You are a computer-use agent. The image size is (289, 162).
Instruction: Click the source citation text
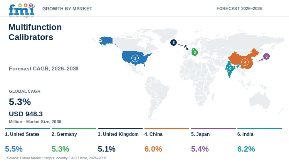(57, 158)
